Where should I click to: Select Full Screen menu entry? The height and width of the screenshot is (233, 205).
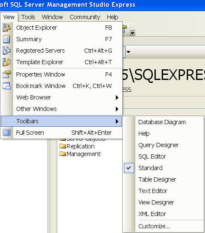[61, 133]
